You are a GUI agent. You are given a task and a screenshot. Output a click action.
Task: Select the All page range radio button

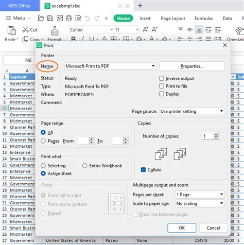click(x=43, y=132)
